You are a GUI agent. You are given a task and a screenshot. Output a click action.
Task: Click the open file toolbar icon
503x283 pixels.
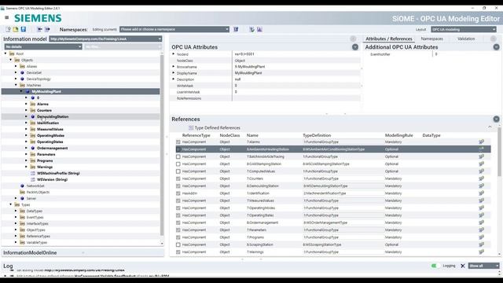tap(16, 29)
